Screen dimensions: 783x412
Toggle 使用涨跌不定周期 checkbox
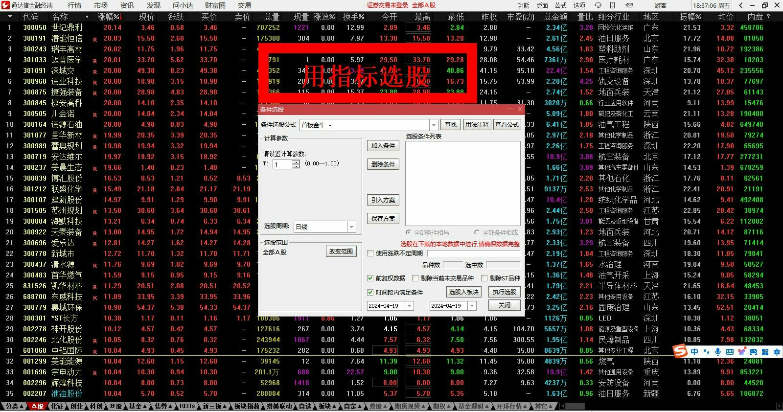[x=370, y=253]
